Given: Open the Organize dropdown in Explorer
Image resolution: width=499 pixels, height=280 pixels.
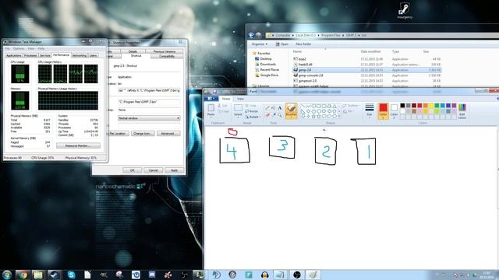Looking at the screenshot, I should (260, 44).
